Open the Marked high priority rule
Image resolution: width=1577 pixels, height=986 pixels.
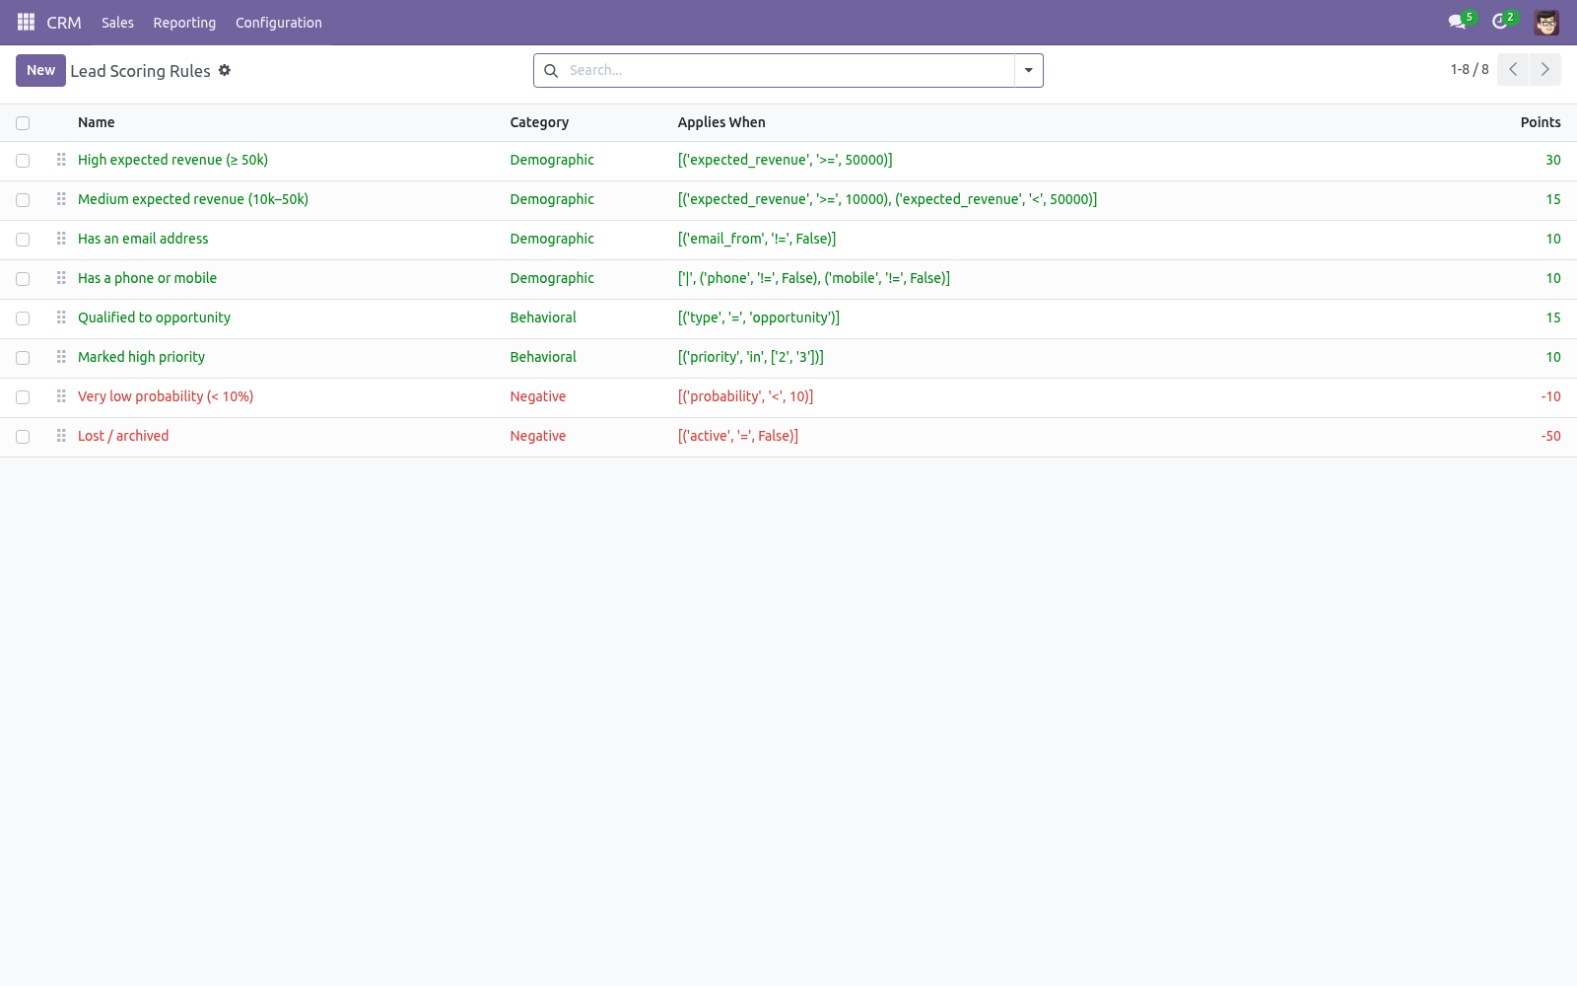coord(141,357)
